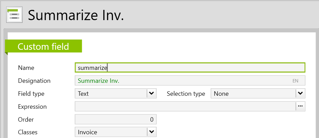Click the Selection type label
Viewport: 319px width, 138px height.
coord(186,93)
